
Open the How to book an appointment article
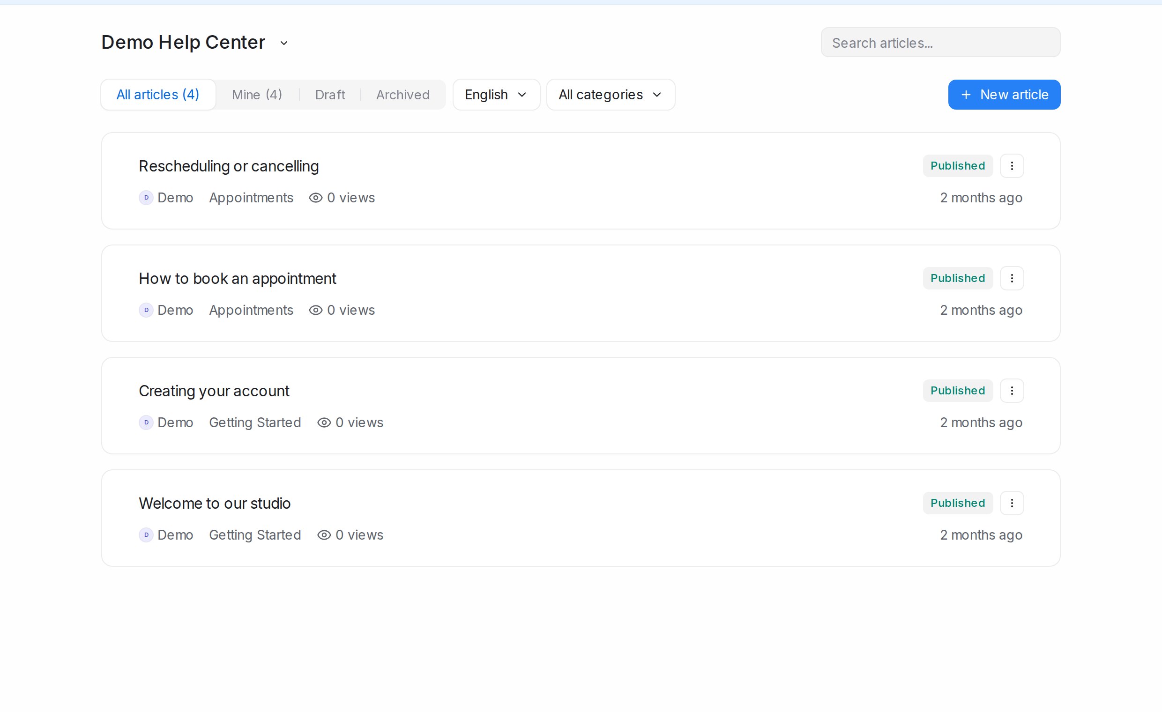click(237, 279)
